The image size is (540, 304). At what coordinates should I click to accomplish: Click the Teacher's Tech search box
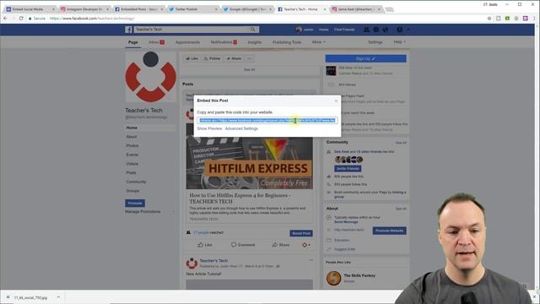[x=192, y=30]
